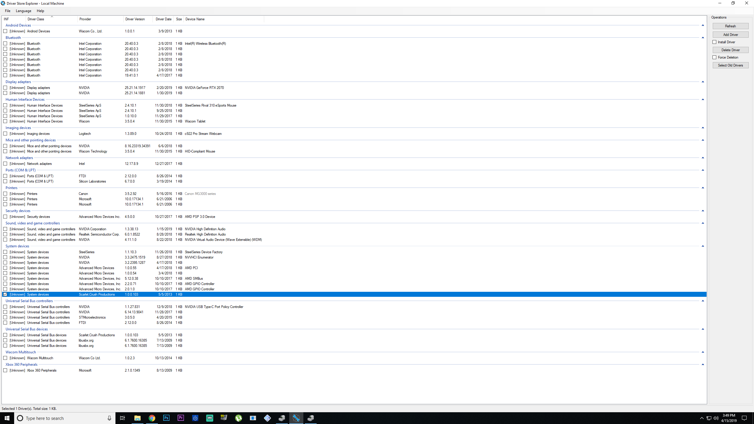Open Adobe Photoshop from the taskbar

[x=166, y=418]
